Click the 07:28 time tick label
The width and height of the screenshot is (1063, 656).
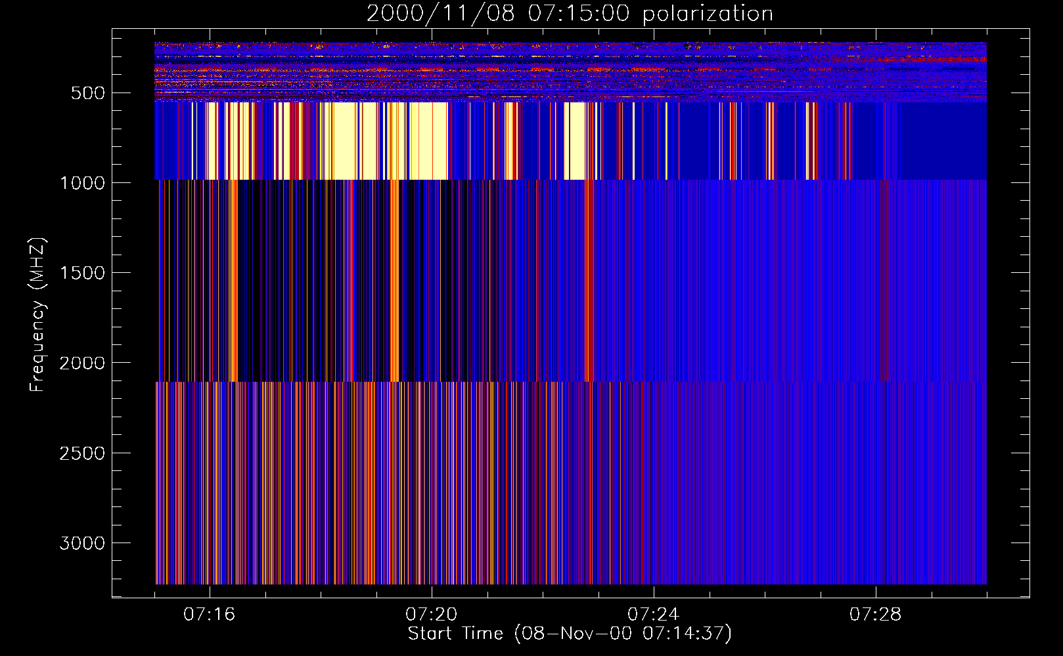(x=876, y=615)
